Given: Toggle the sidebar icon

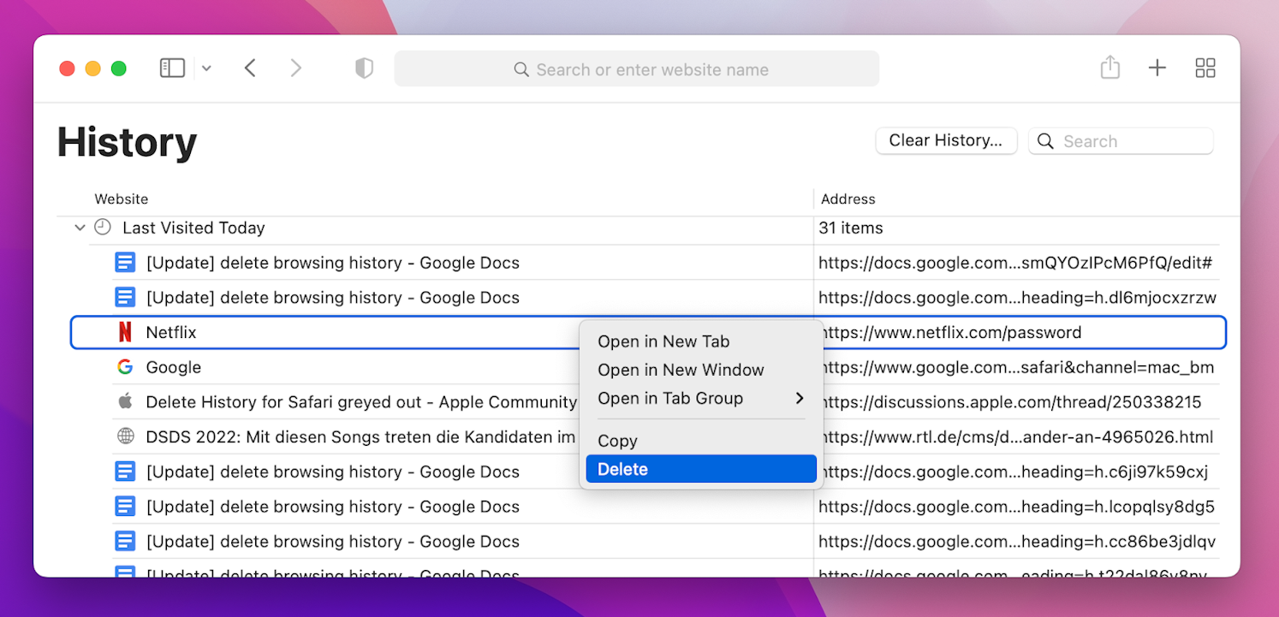Looking at the screenshot, I should click(172, 68).
